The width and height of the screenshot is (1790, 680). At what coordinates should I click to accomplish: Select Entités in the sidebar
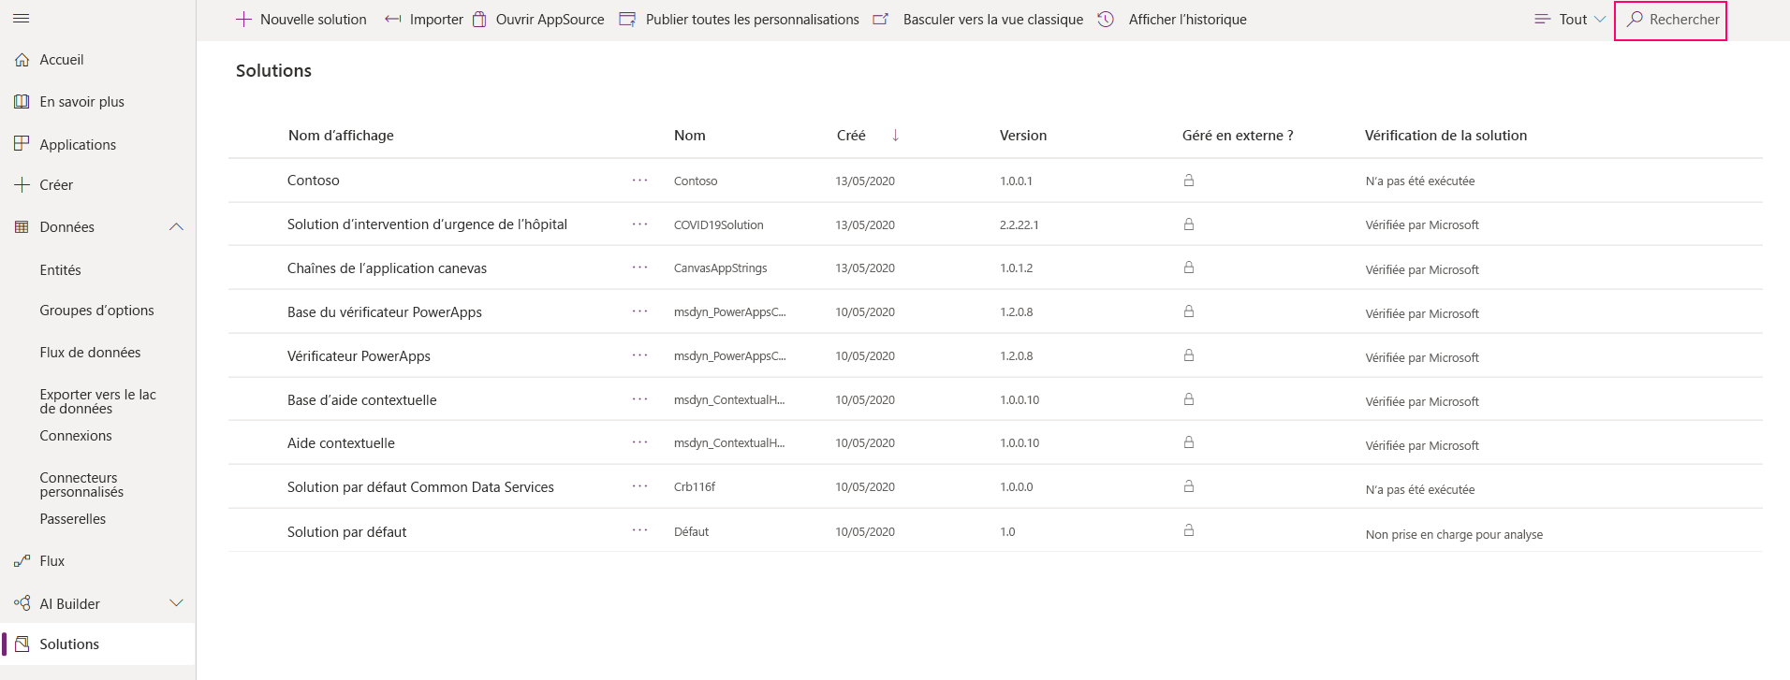[x=60, y=270]
